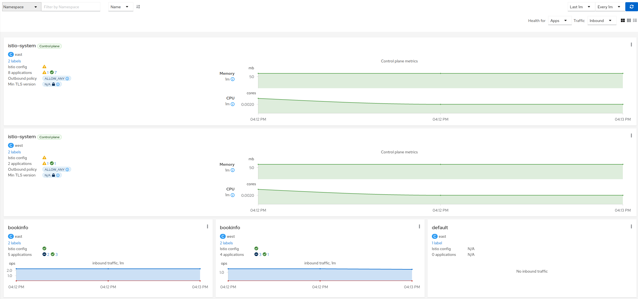Screen dimensions: 638x299
Task: Select the compact overview layout icon
Action: 629,20
